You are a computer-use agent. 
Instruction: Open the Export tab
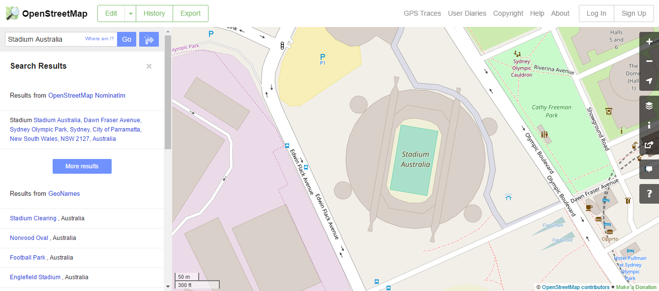click(190, 14)
